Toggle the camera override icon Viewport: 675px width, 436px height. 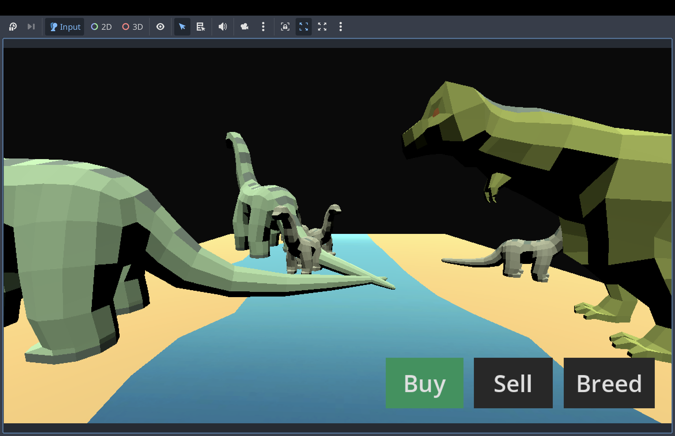tap(244, 27)
